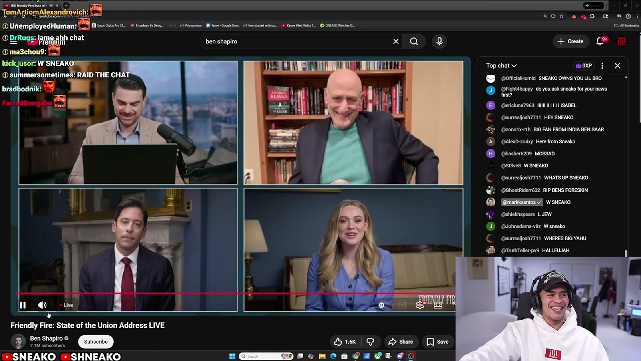Share the Friendly Fire video
Image resolution: width=641 pixels, height=361 pixels.
[x=400, y=342]
